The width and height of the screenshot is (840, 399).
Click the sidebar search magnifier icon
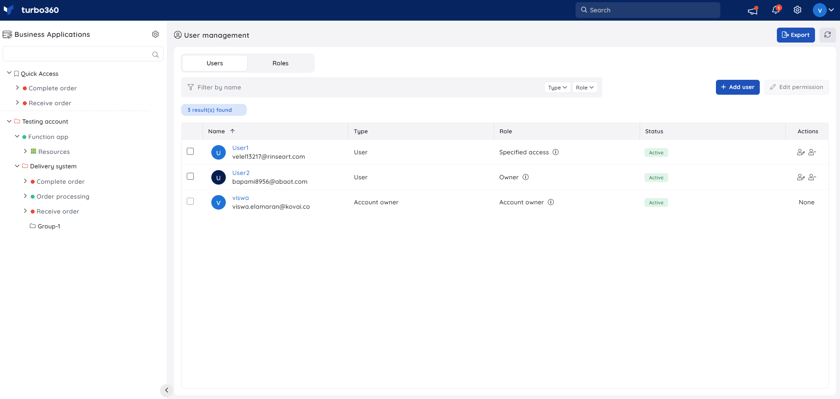(x=155, y=55)
